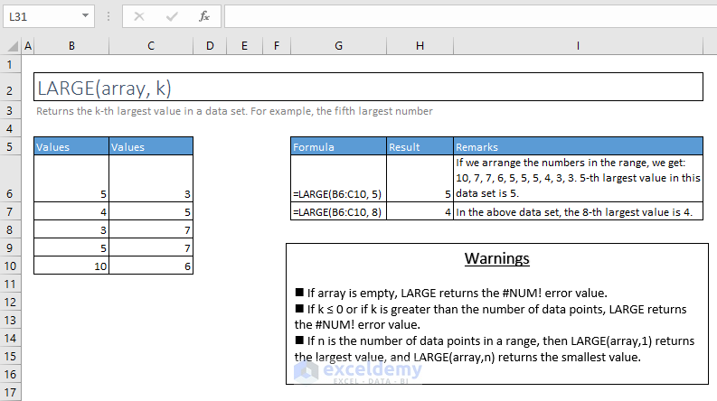Click cell B6 containing 5
This screenshot has height=401, width=717.
pos(71,179)
